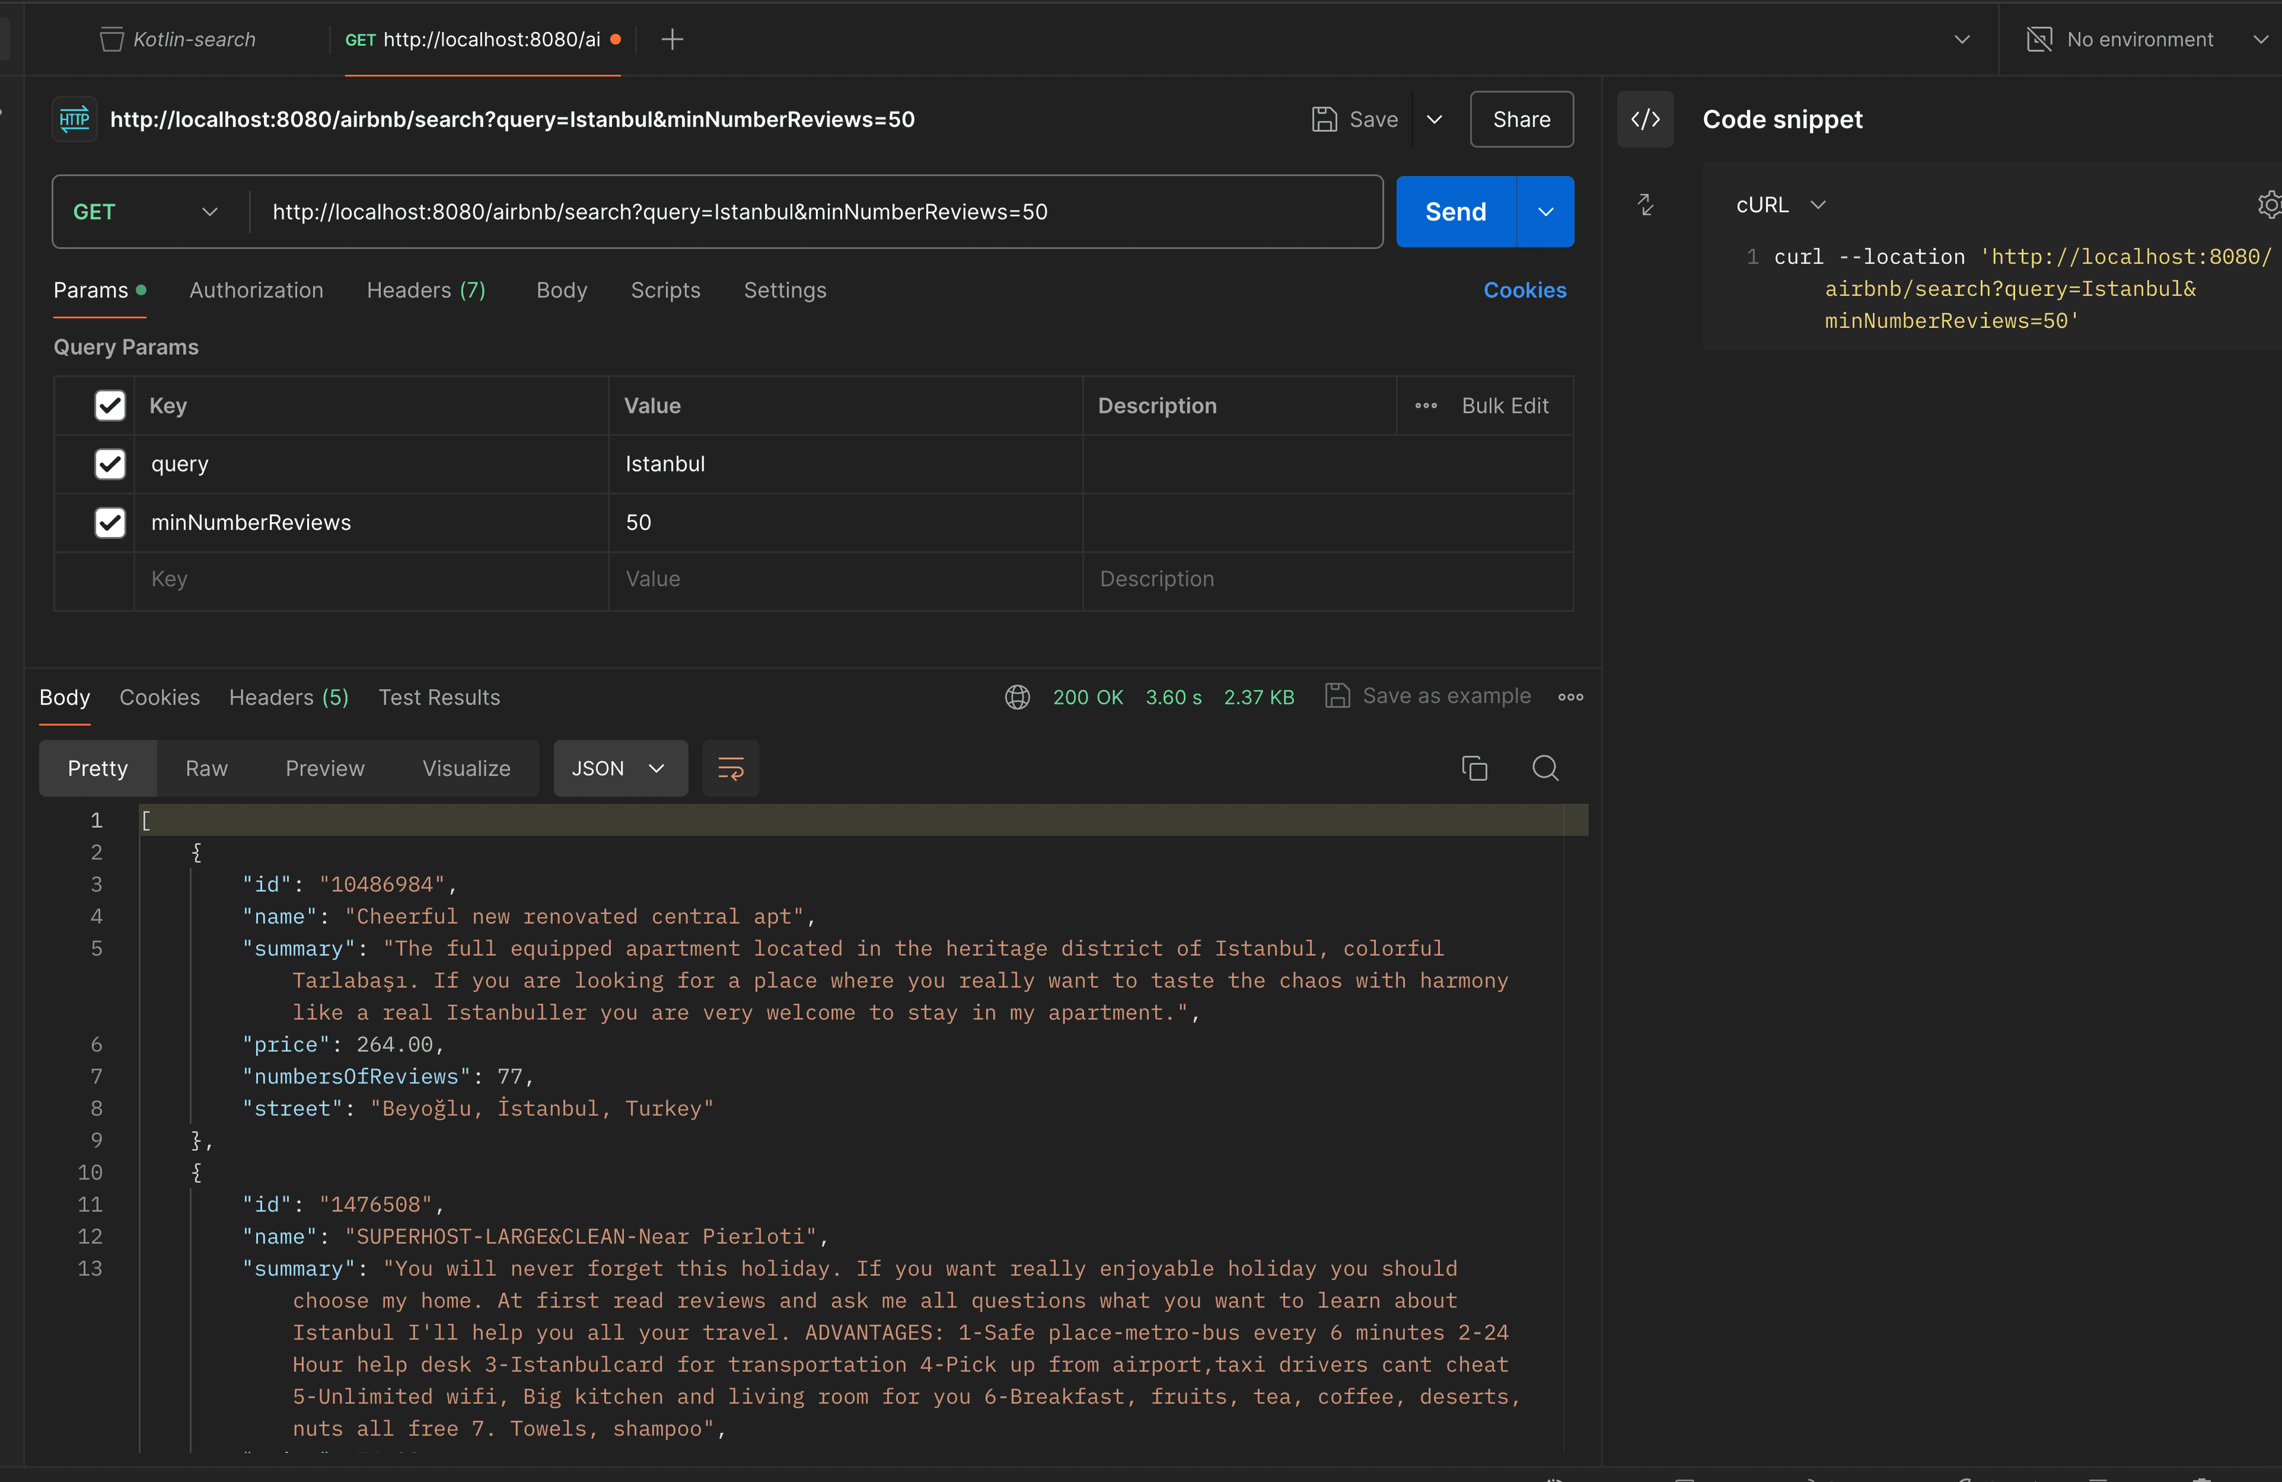Expand the Send button dropdown arrow

pos(1546,212)
